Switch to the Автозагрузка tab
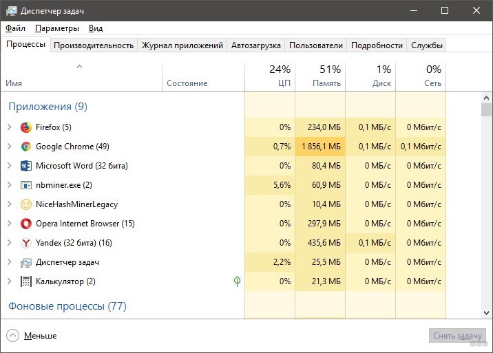This screenshot has width=493, height=353. 256,45
